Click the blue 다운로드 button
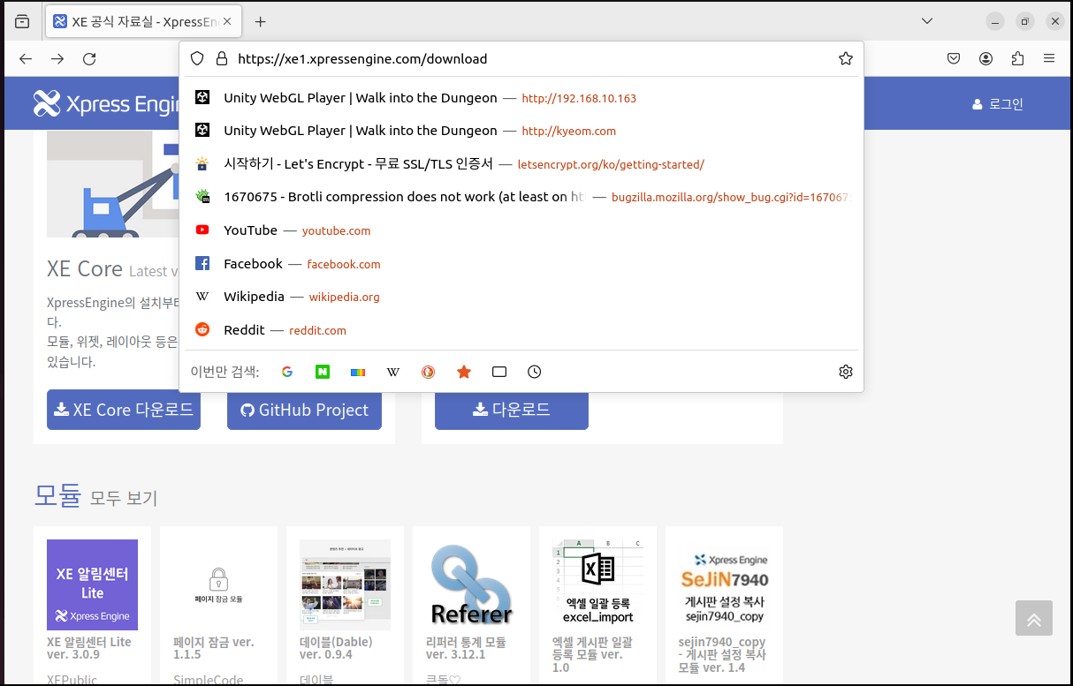This screenshot has height=686, width=1073. [512, 410]
